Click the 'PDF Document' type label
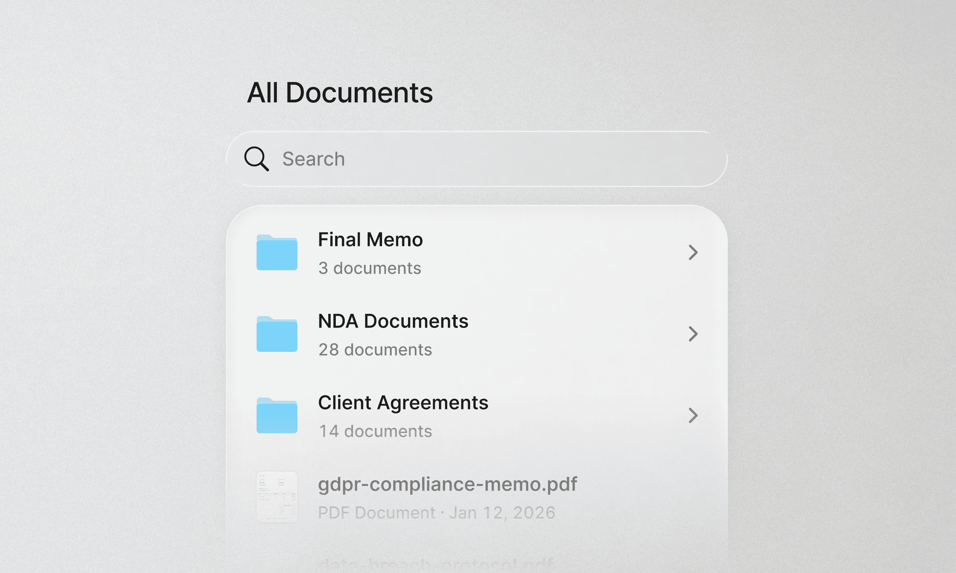Screen dimensions: 956x573 (376, 513)
